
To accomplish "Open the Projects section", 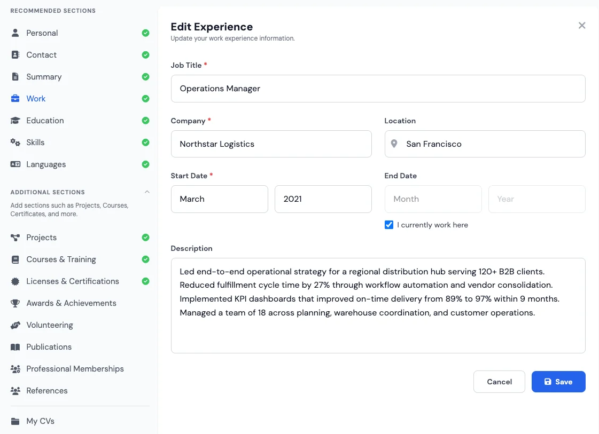I will [x=80, y=238].
